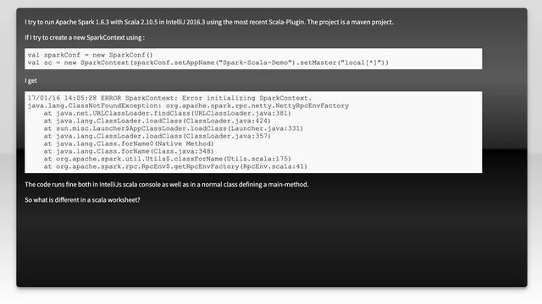Click the 'val sparkConf = new SparkConf()' code line

[91, 55]
